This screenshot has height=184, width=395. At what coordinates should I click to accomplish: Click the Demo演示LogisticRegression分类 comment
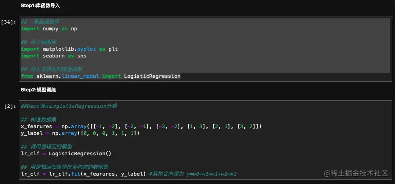pos(69,106)
